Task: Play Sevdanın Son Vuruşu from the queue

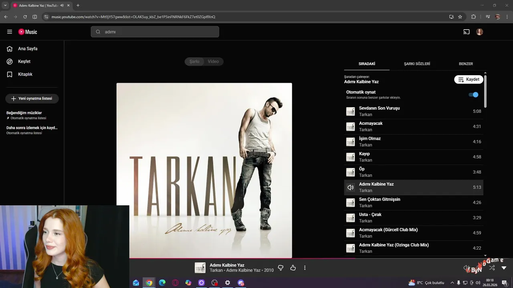Action: coord(414,111)
